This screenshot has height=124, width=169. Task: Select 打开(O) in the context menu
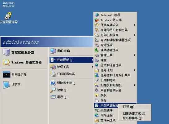coord(128,107)
